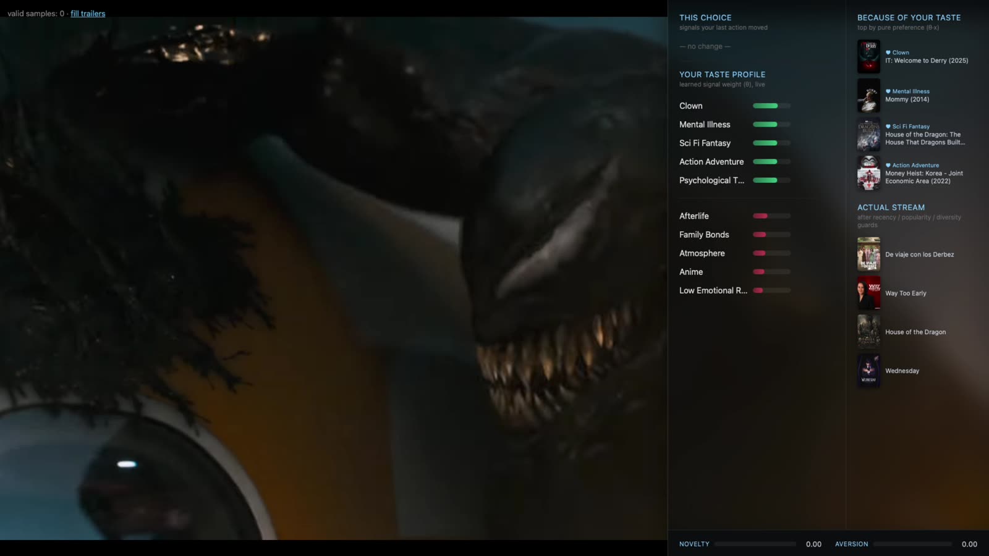Click the Afterlife aversion bar

click(771, 216)
